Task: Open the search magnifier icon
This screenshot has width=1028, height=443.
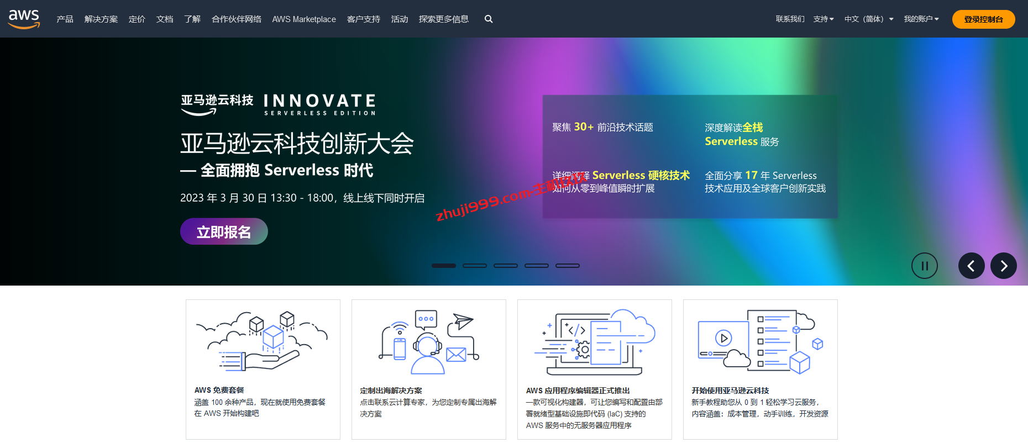Action: (489, 19)
